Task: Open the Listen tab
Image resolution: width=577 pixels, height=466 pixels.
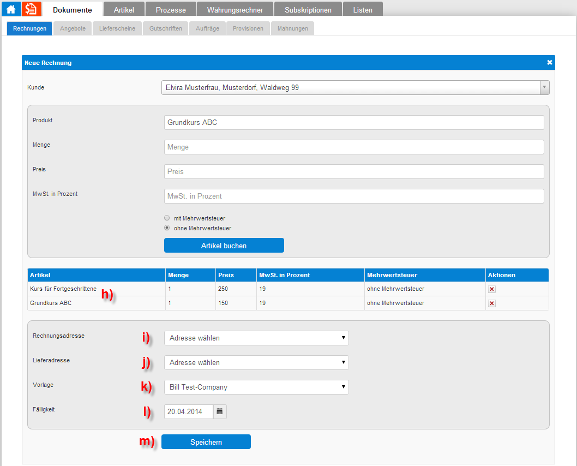Action: (363, 10)
